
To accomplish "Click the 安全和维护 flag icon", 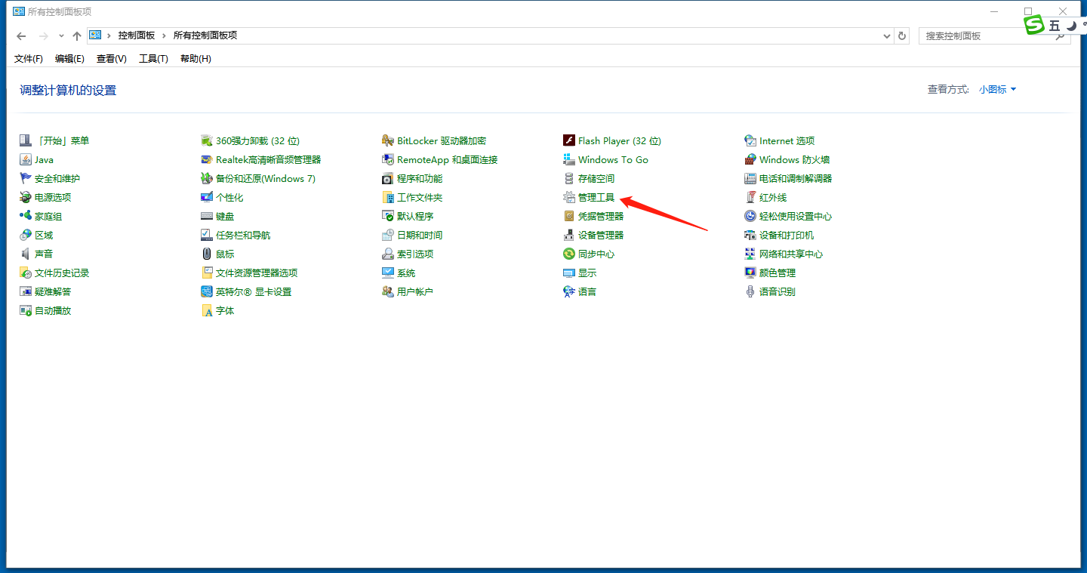I will [26, 178].
